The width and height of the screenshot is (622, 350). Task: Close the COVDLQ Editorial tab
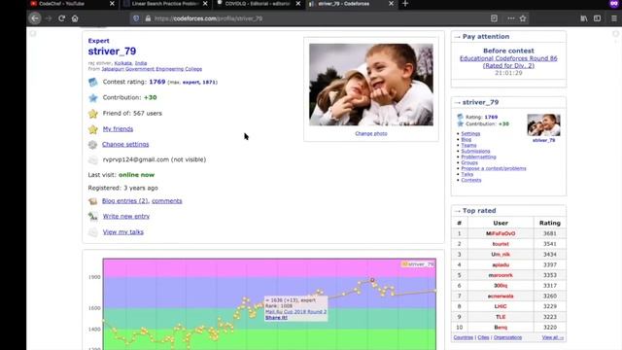point(298,4)
